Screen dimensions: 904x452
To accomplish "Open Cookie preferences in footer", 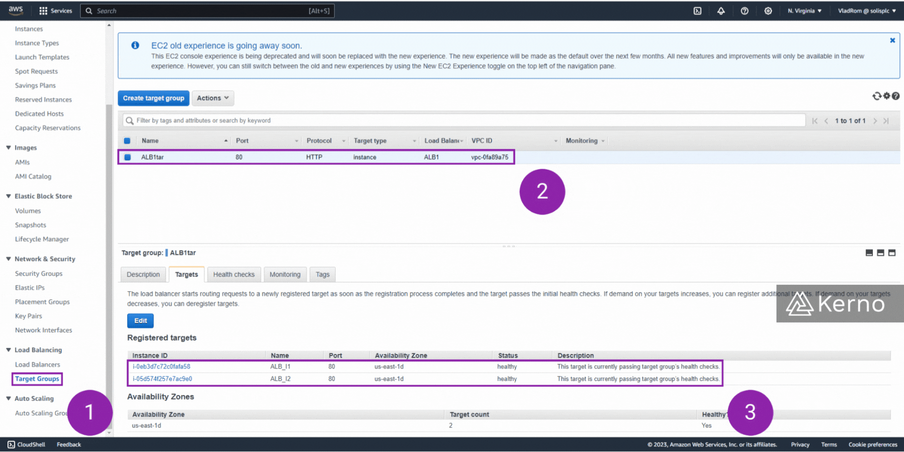I will click(x=873, y=444).
